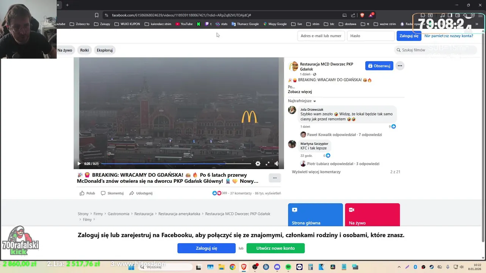This screenshot has height=273, width=486.
Task: Click the site settings icon before URL
Action: 107,15
